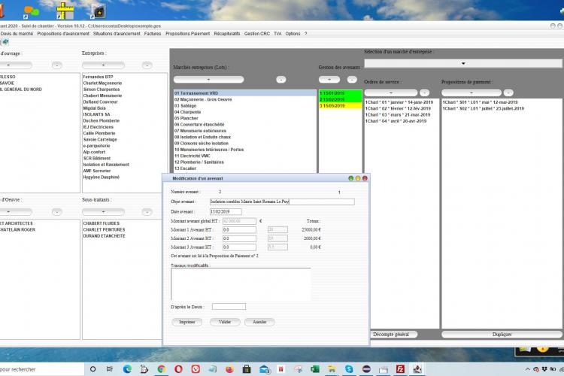Open the yellow cross desktop shortcut

click(65, 11)
